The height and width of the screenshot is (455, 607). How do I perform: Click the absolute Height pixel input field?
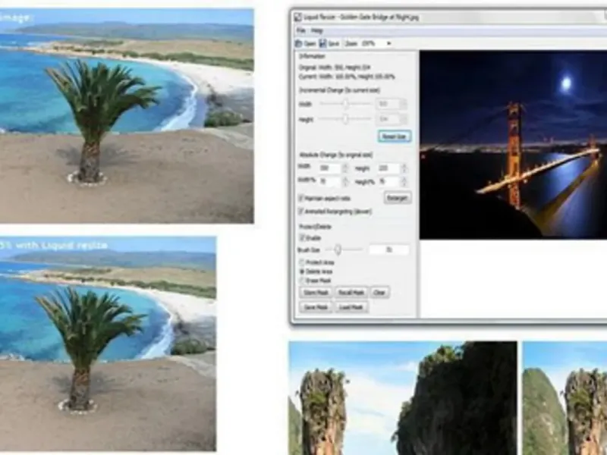(x=388, y=168)
